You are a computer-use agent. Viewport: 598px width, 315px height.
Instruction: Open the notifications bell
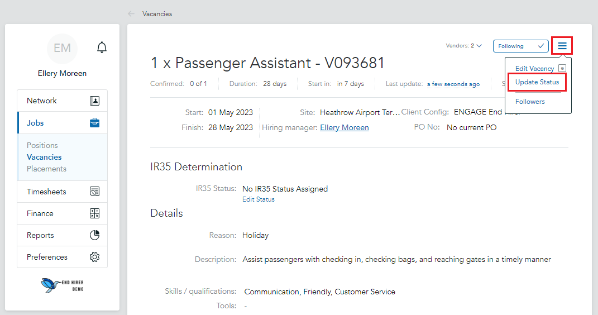[102, 47]
